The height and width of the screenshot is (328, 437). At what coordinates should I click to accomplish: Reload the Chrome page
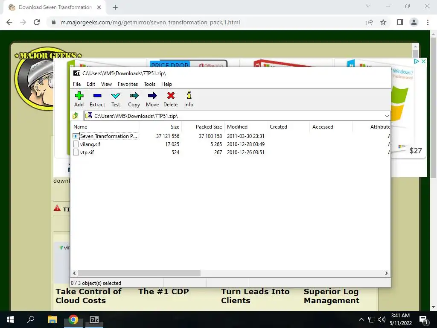click(x=37, y=22)
